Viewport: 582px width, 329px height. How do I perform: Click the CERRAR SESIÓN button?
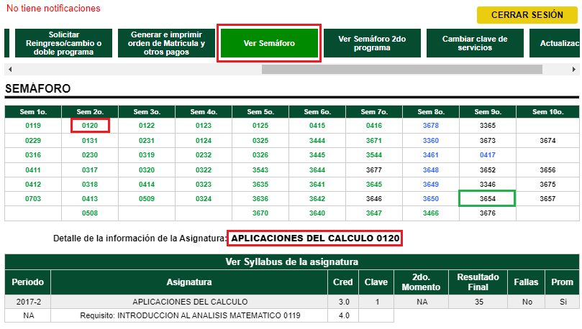pos(527,15)
